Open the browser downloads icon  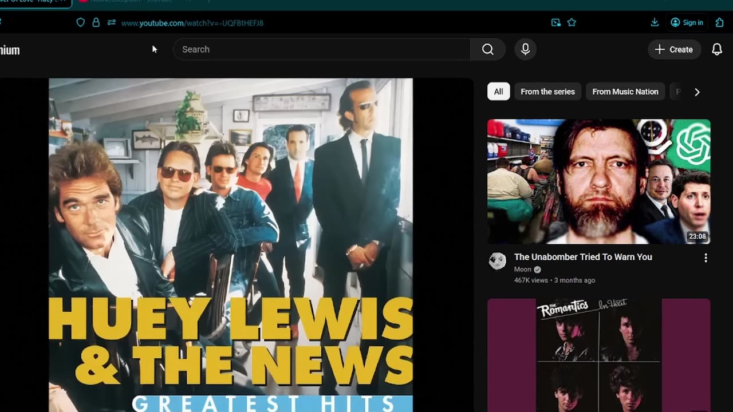pos(655,22)
